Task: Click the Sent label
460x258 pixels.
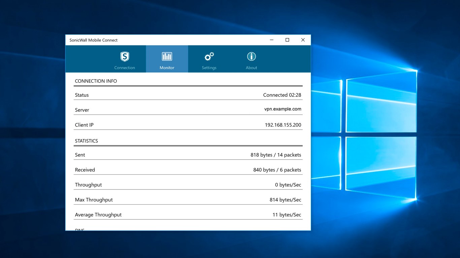Action: click(80, 155)
